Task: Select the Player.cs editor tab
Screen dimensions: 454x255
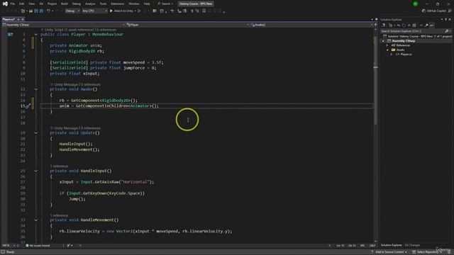Action: [x=9, y=19]
